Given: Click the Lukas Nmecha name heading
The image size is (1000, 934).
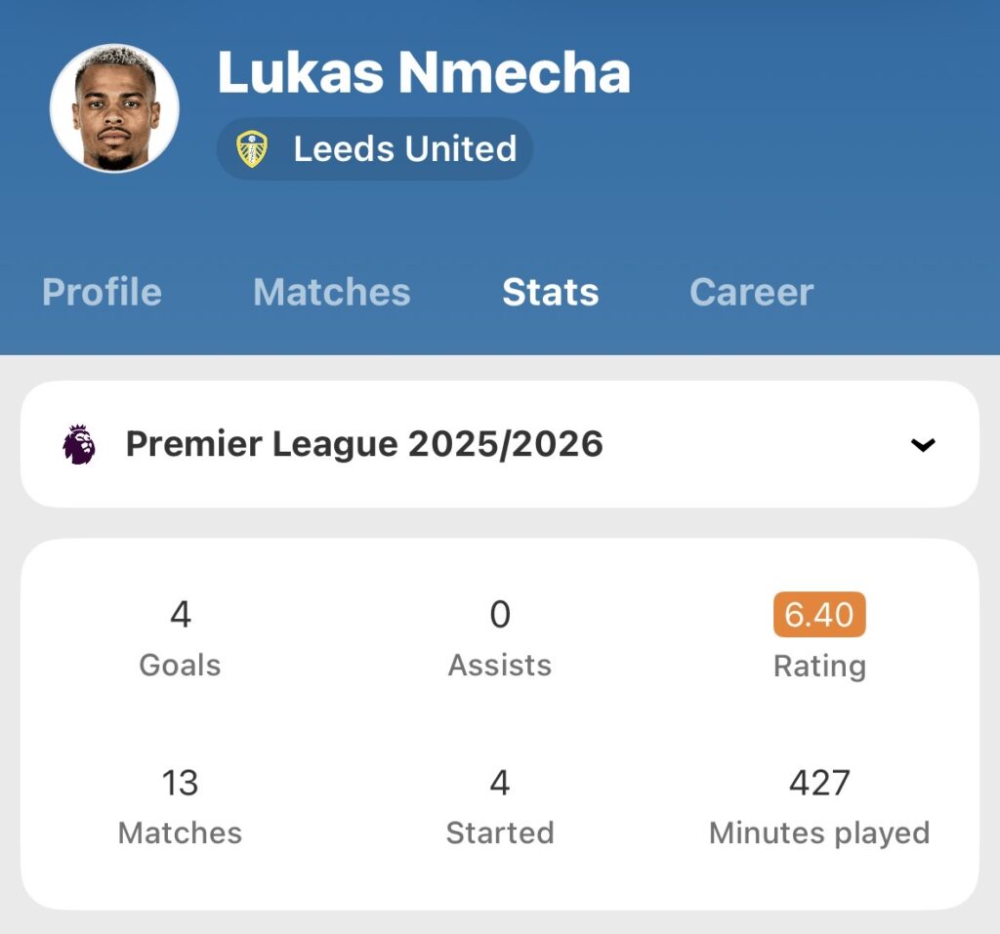Looking at the screenshot, I should tap(424, 73).
